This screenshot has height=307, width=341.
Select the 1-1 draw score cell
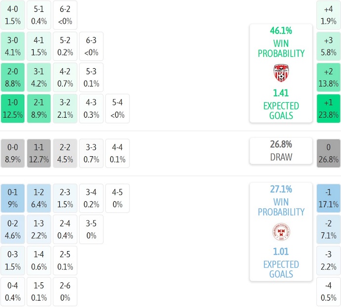[39, 153]
